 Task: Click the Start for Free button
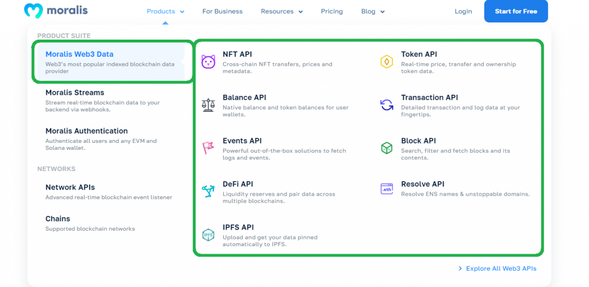click(x=516, y=11)
